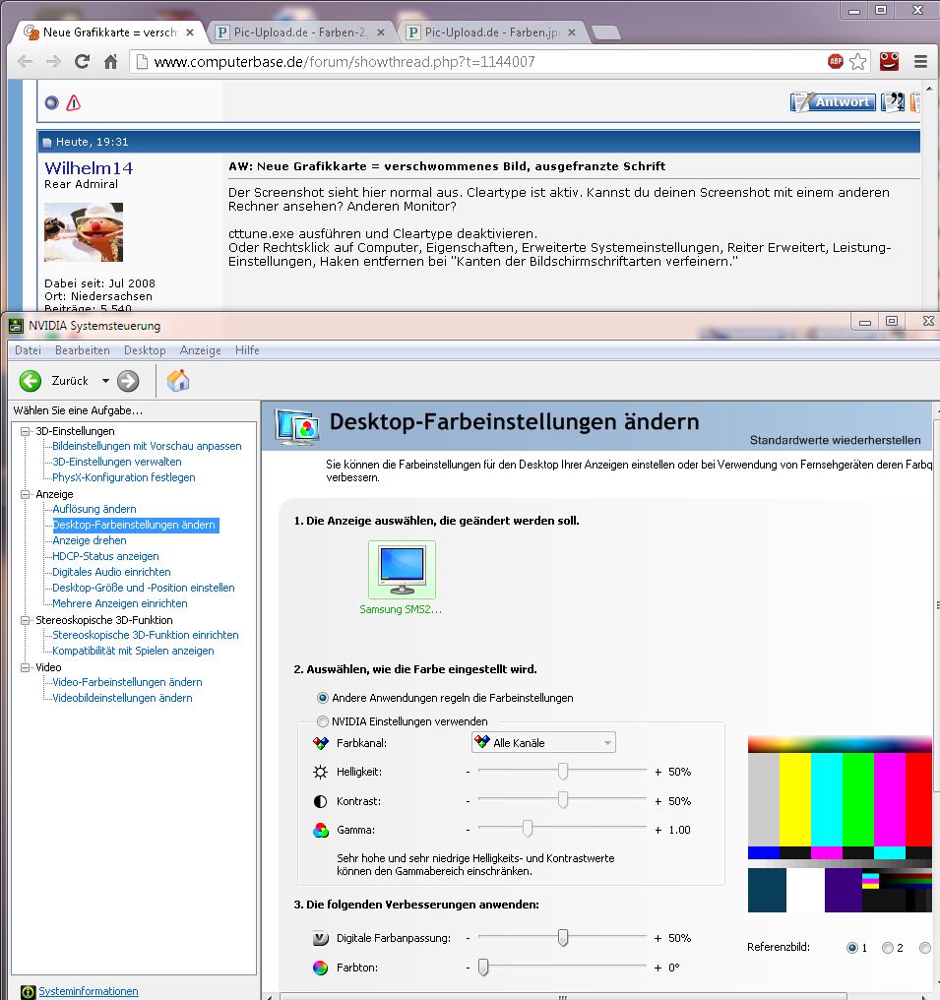The width and height of the screenshot is (940, 1000).
Task: Bookmark this page with the star icon
Action: [857, 61]
